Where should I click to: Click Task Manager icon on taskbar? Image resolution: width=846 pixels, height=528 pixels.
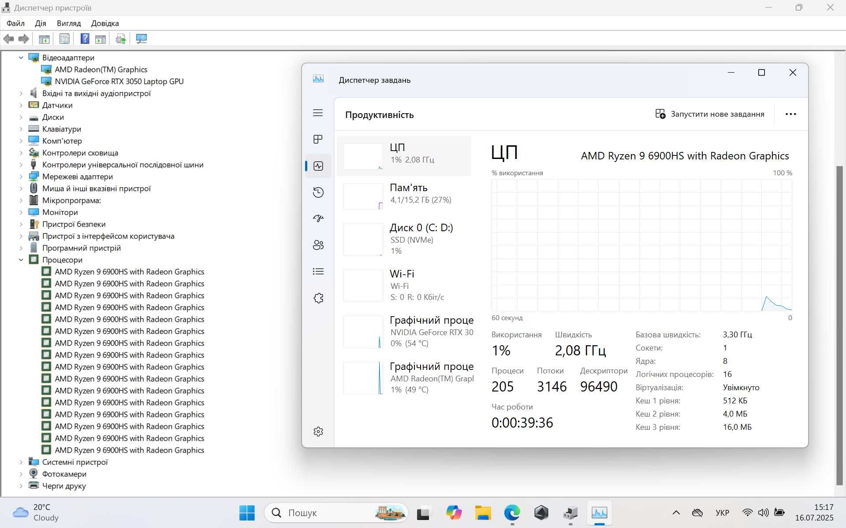[x=600, y=513]
